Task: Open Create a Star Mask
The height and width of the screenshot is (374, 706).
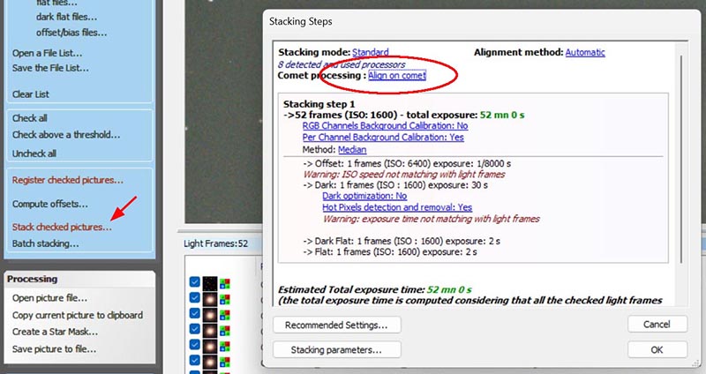Action: (55, 332)
